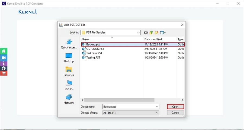The height and width of the screenshot is (130, 244).
Task: Open the Objects of type dropdown
Action: pyautogui.click(x=157, y=113)
